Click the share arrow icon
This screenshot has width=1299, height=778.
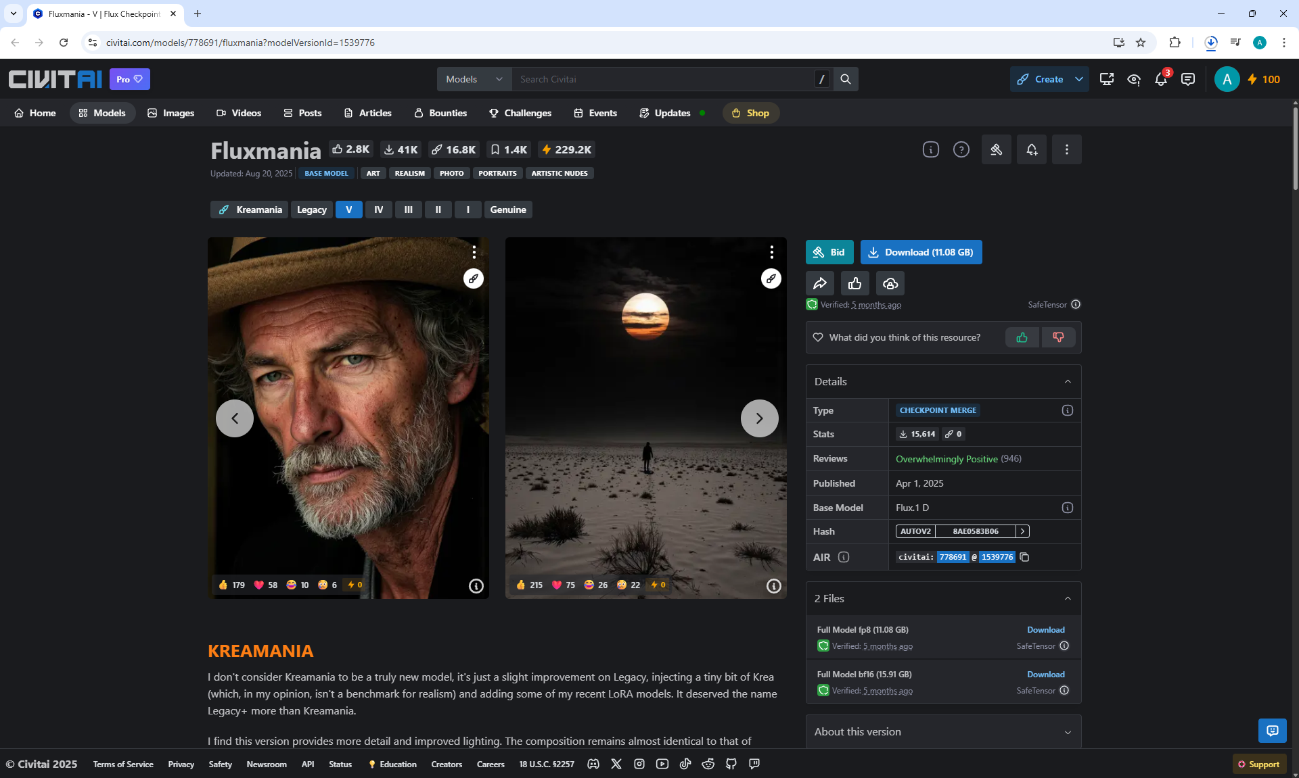pos(819,283)
